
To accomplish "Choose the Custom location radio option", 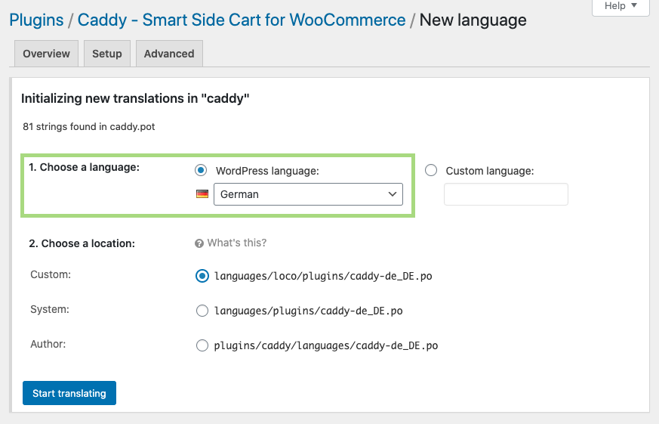I will 202,276.
